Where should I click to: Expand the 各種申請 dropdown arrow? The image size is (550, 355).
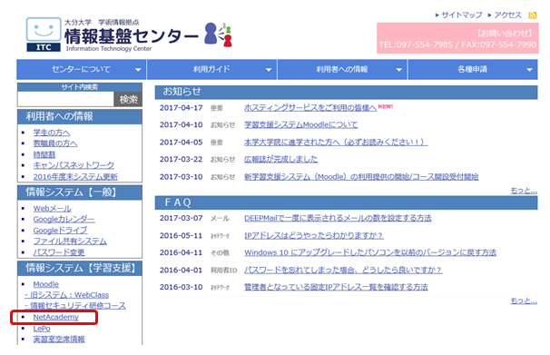tap(530, 70)
